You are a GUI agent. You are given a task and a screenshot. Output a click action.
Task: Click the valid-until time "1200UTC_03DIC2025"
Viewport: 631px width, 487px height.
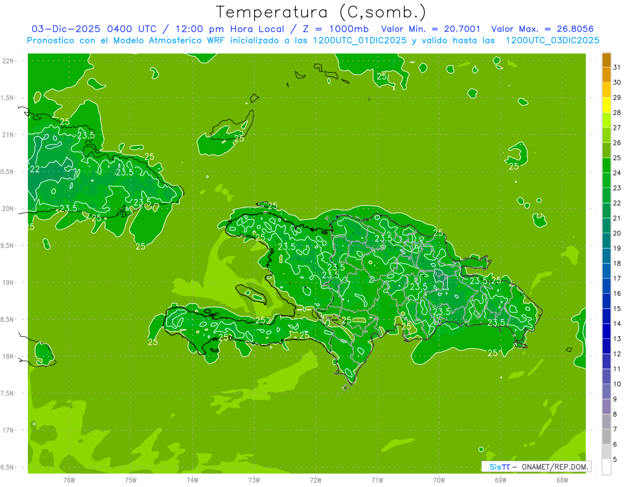pos(552,40)
